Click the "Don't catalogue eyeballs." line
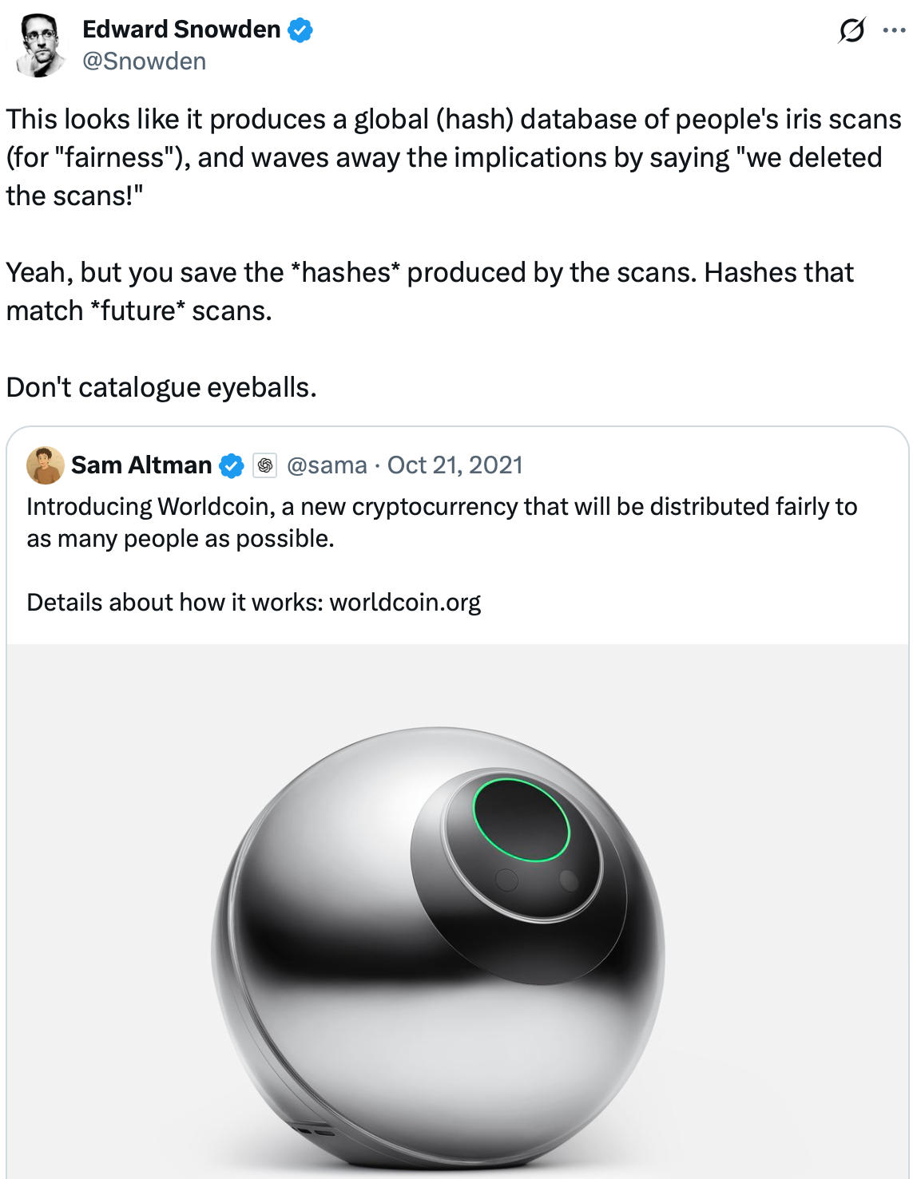The width and height of the screenshot is (913, 1179). click(x=161, y=387)
